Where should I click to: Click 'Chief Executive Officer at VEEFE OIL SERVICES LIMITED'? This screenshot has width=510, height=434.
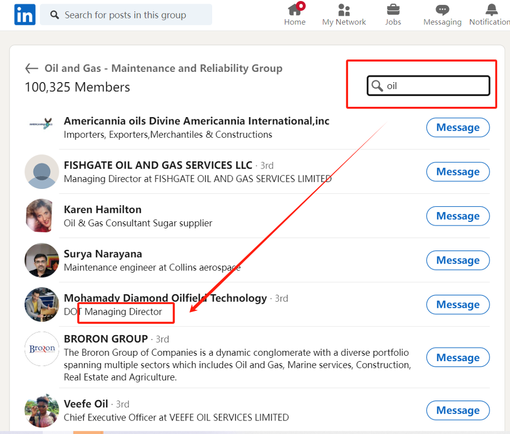point(176,417)
